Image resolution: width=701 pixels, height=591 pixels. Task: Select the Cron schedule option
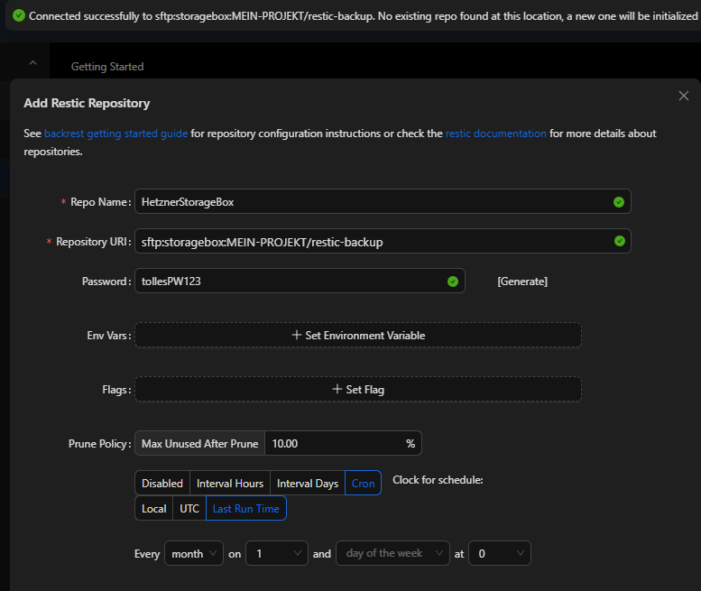point(363,484)
